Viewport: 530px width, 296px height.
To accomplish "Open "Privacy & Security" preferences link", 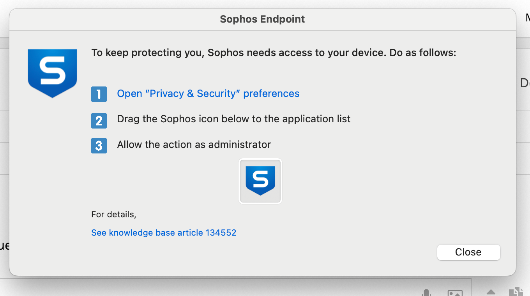I will (208, 94).
